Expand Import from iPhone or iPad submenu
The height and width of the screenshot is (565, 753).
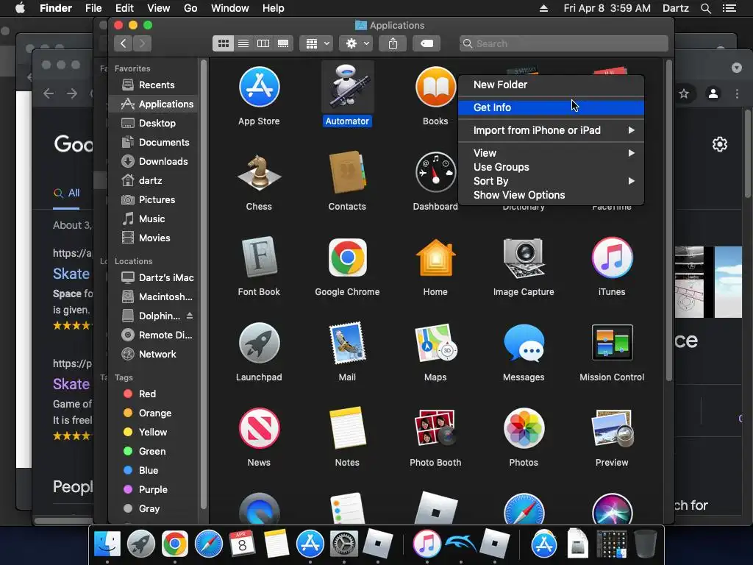[x=551, y=130]
